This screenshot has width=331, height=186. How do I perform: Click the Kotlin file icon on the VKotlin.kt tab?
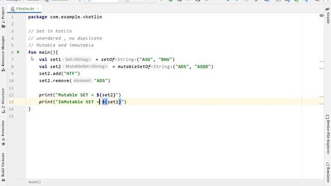tap(12, 9)
